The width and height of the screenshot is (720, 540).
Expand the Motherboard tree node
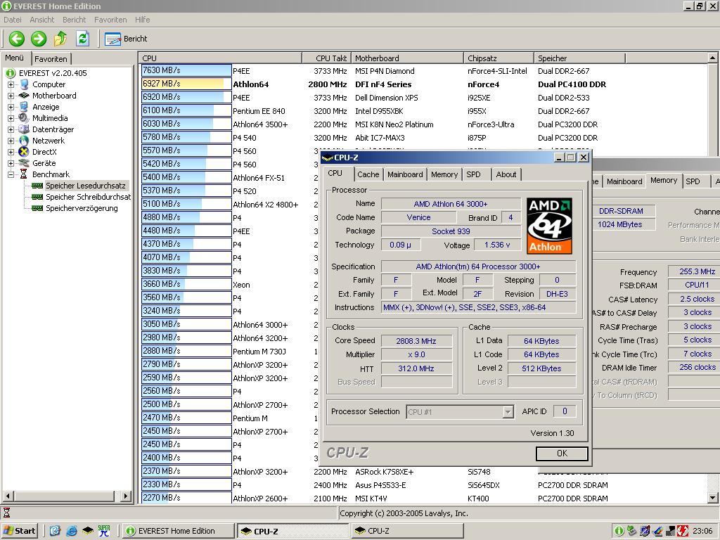pos(11,96)
